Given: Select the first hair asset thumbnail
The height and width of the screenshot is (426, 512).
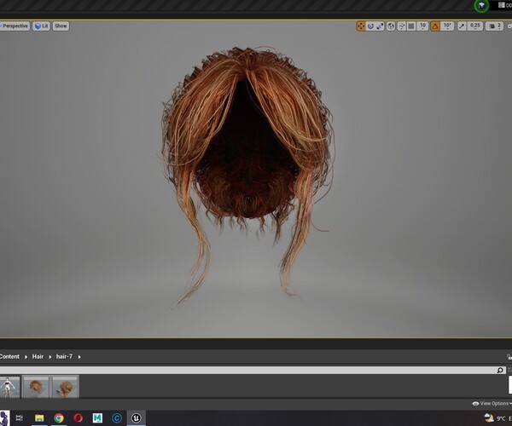Looking at the screenshot, I should 36,387.
